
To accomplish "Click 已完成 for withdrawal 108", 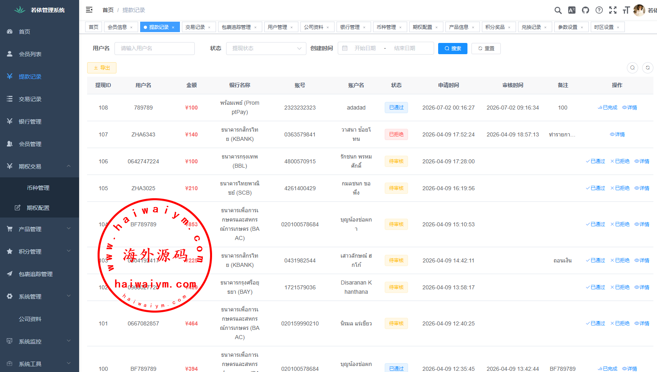I will coord(608,108).
